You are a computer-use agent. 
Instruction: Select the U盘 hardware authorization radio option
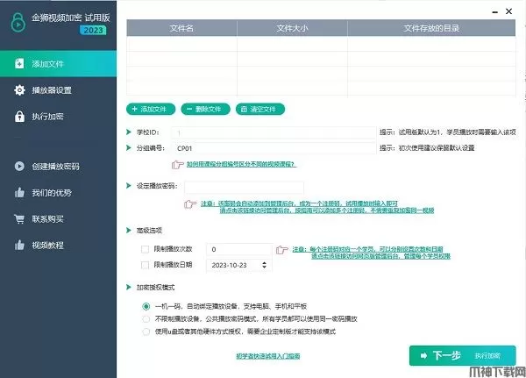pyautogui.click(x=146, y=332)
